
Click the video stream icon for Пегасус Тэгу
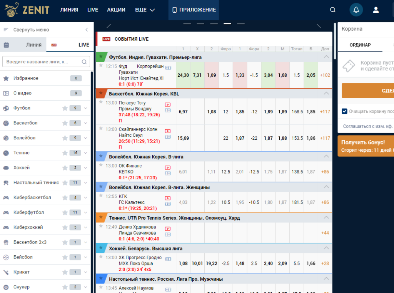[168, 104]
